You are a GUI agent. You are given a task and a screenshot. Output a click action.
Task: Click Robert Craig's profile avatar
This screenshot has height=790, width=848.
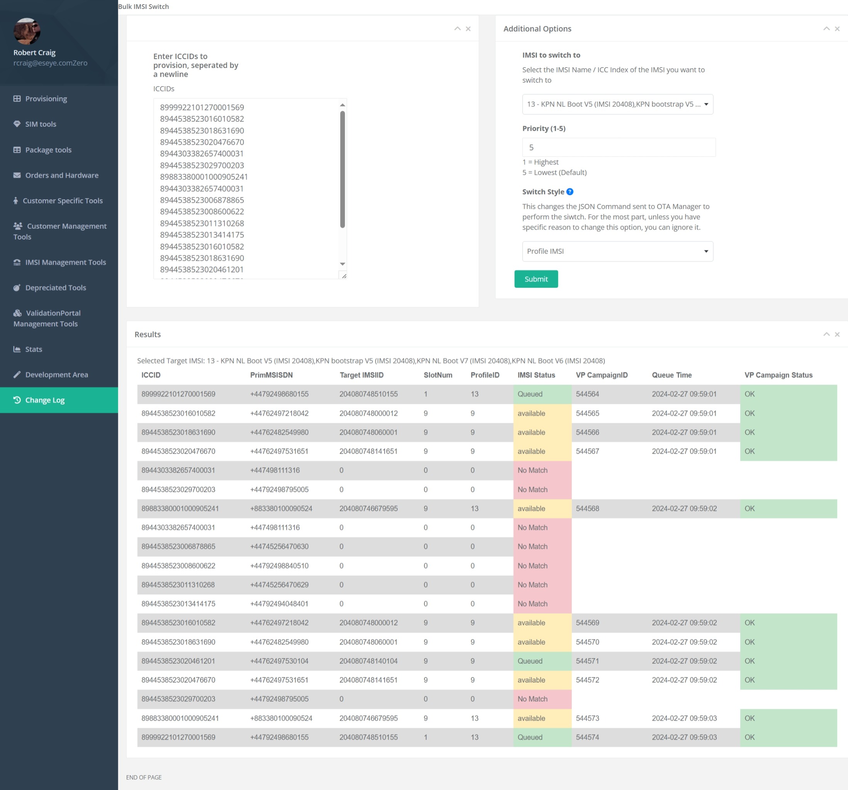point(27,31)
